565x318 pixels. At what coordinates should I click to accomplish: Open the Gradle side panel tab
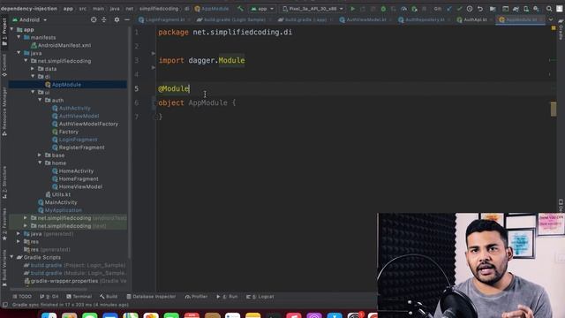[561, 29]
